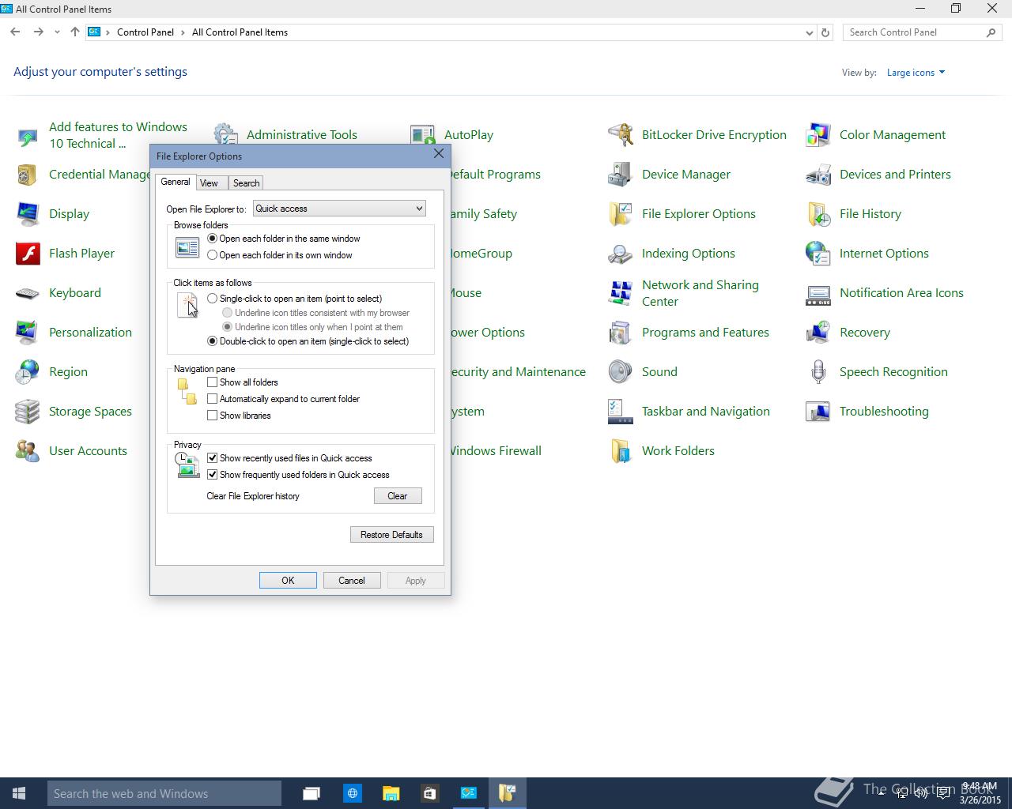
Task: Open the Open File Explorer to dropdown
Action: click(339, 209)
